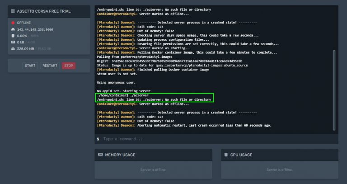The width and height of the screenshot is (347, 184).
Task: Click the server list icon beside Assetto Corsa title
Action: 13,10
